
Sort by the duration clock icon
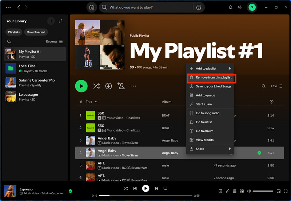(x=271, y=102)
